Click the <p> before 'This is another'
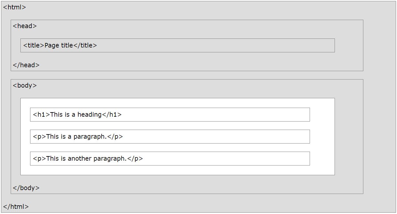The width and height of the screenshot is (397, 214). click(39, 158)
